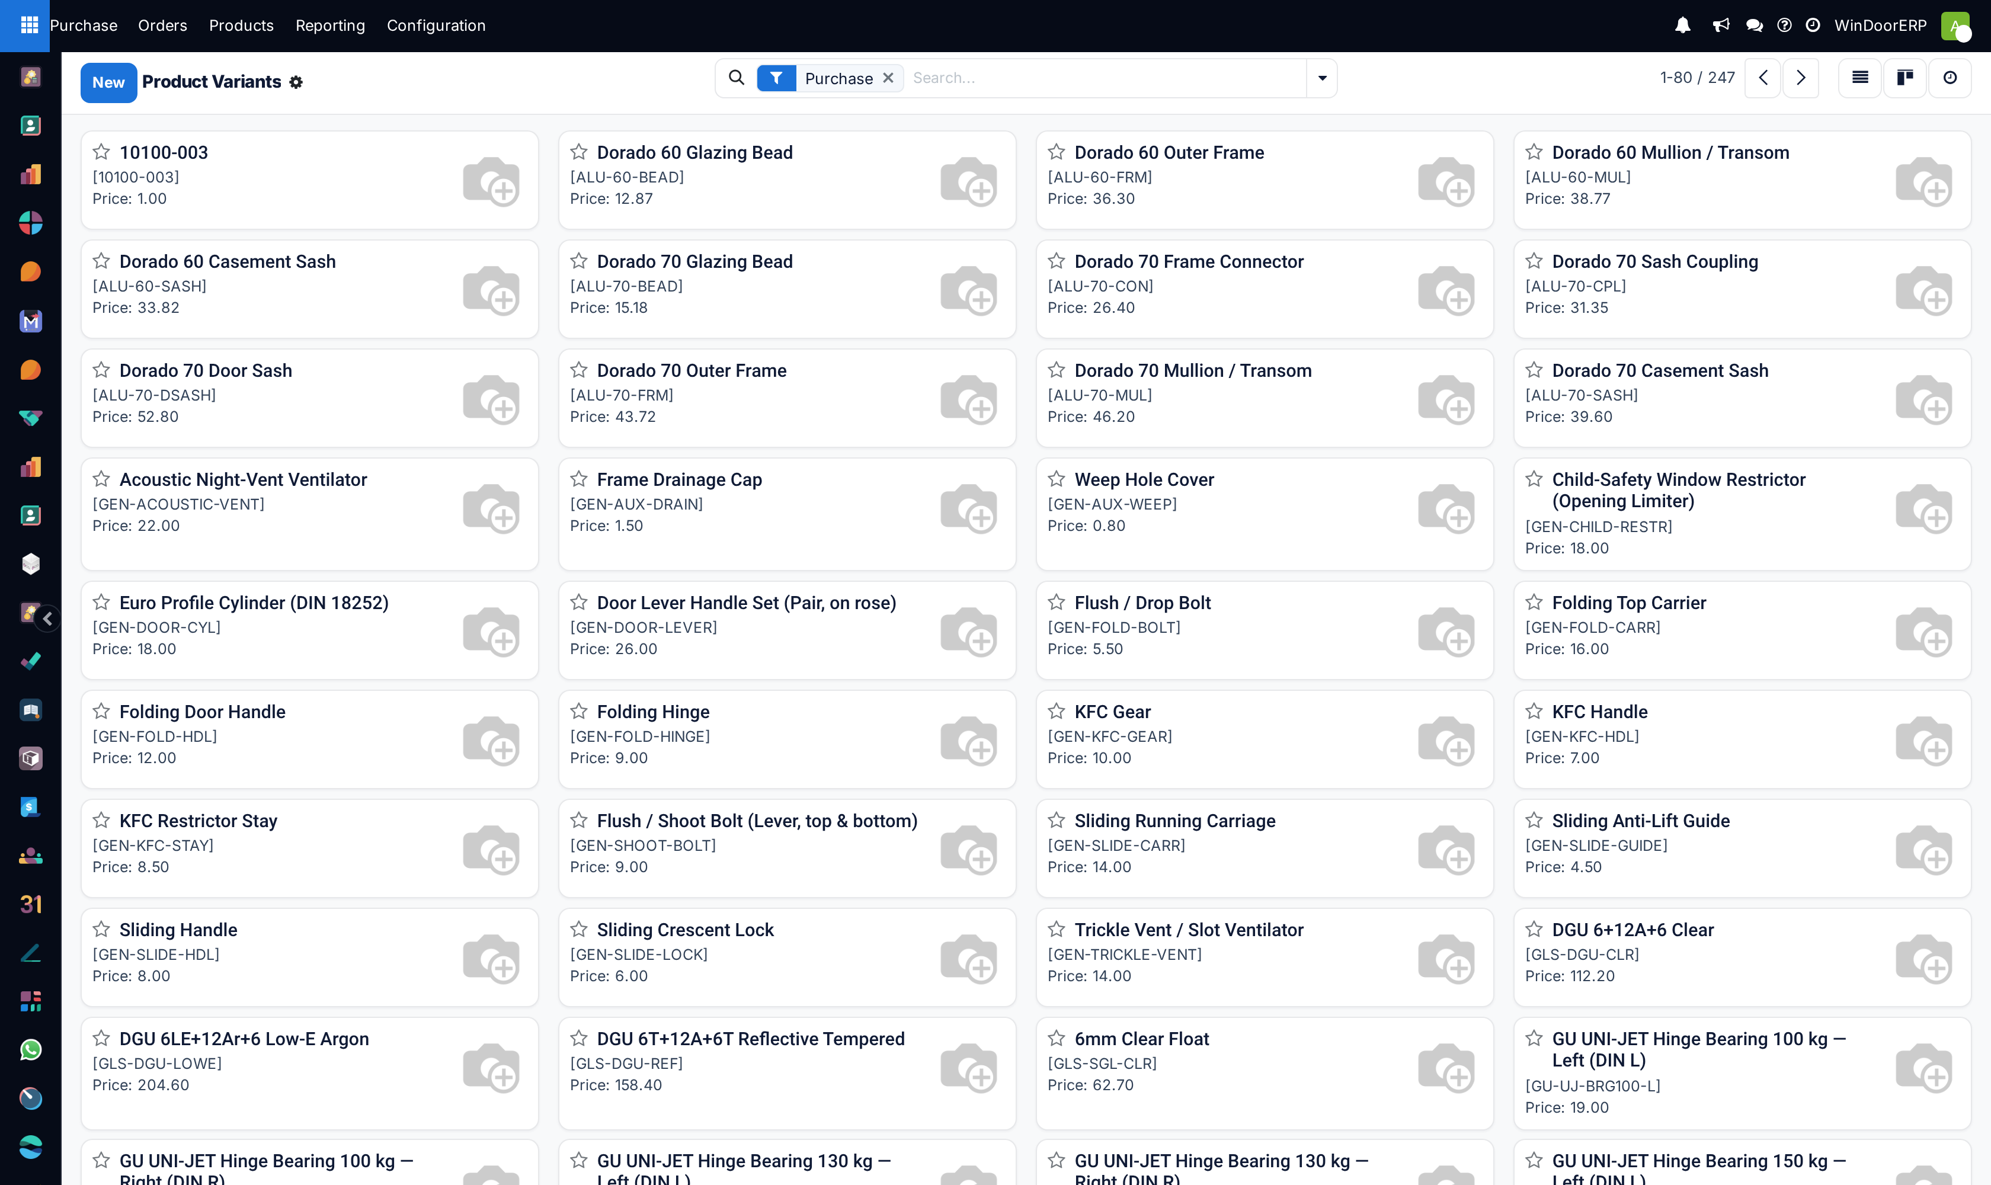Open the dollar invoice app in sidebar
Viewport: 1991px width, 1185px height.
30,808
